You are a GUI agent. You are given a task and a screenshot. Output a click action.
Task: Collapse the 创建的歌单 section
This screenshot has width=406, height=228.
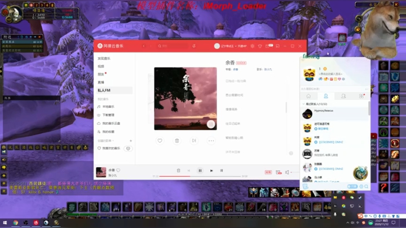pyautogui.click(x=105, y=141)
